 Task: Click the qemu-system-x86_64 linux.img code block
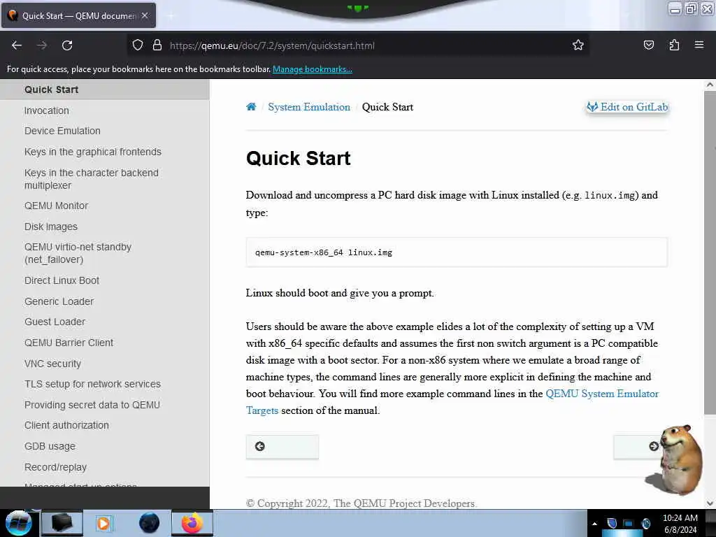pos(457,252)
